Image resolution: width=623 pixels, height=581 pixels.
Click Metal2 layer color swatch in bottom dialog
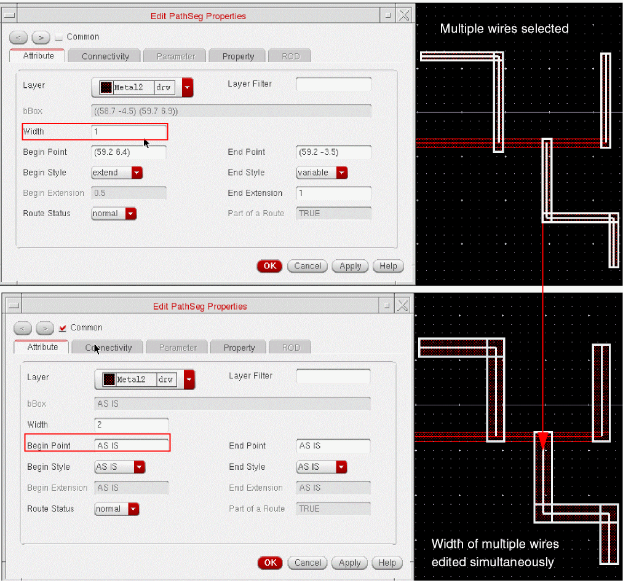coord(109,380)
